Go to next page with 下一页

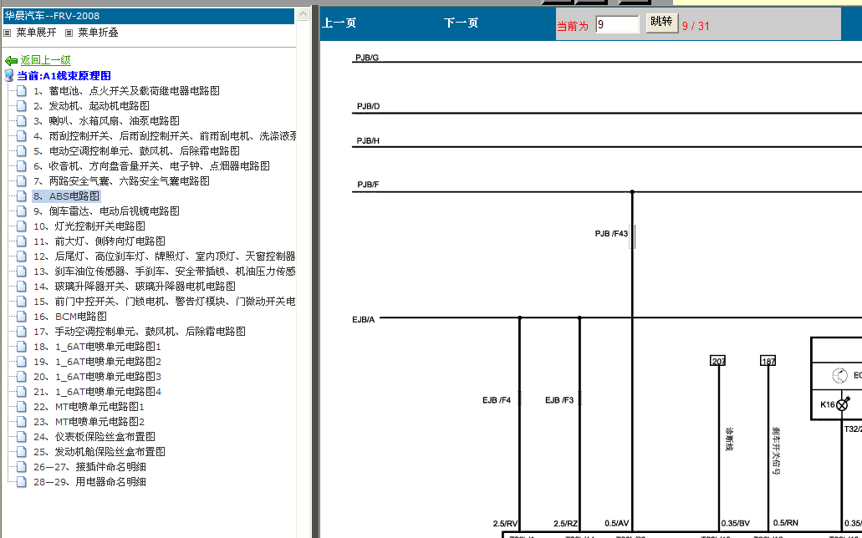(x=461, y=23)
